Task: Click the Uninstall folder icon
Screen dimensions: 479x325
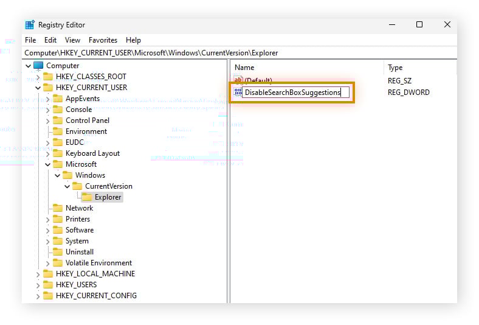Action: pos(58,251)
